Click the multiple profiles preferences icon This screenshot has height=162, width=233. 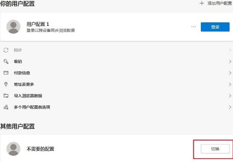[x=6, y=107]
